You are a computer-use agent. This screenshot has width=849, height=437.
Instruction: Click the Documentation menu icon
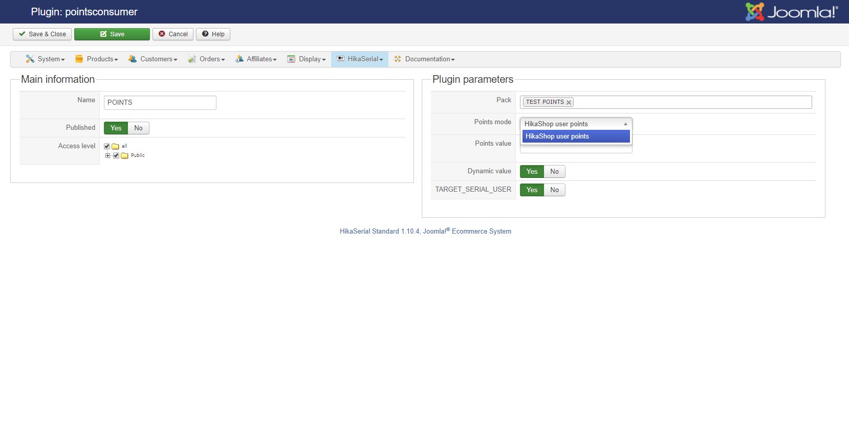398,59
